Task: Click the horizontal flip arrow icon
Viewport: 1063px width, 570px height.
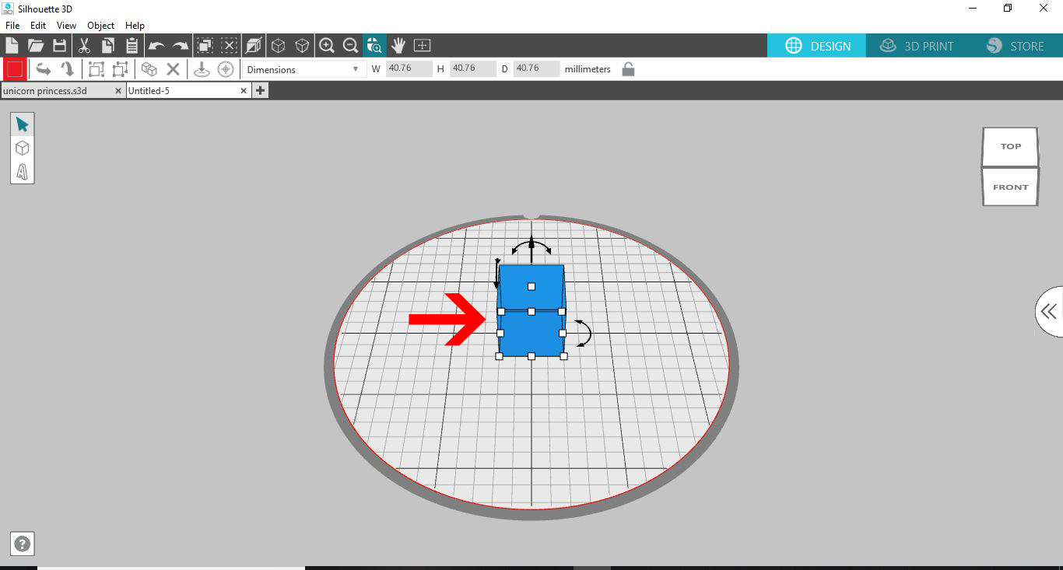Action: click(44, 69)
